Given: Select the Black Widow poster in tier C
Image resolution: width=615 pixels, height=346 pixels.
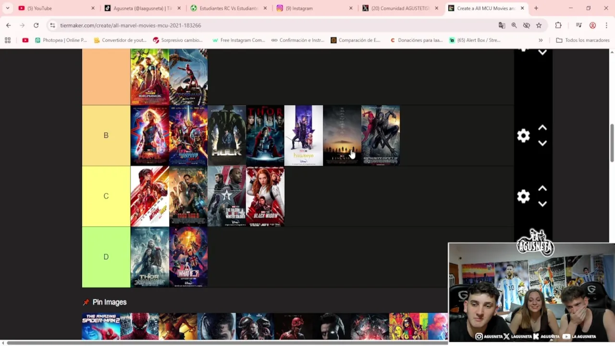Looking at the screenshot, I should 265,196.
